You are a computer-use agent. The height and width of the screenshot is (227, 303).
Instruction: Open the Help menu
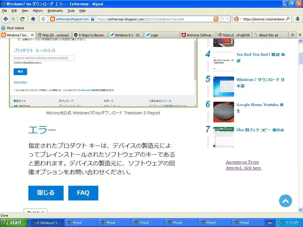point(82,11)
